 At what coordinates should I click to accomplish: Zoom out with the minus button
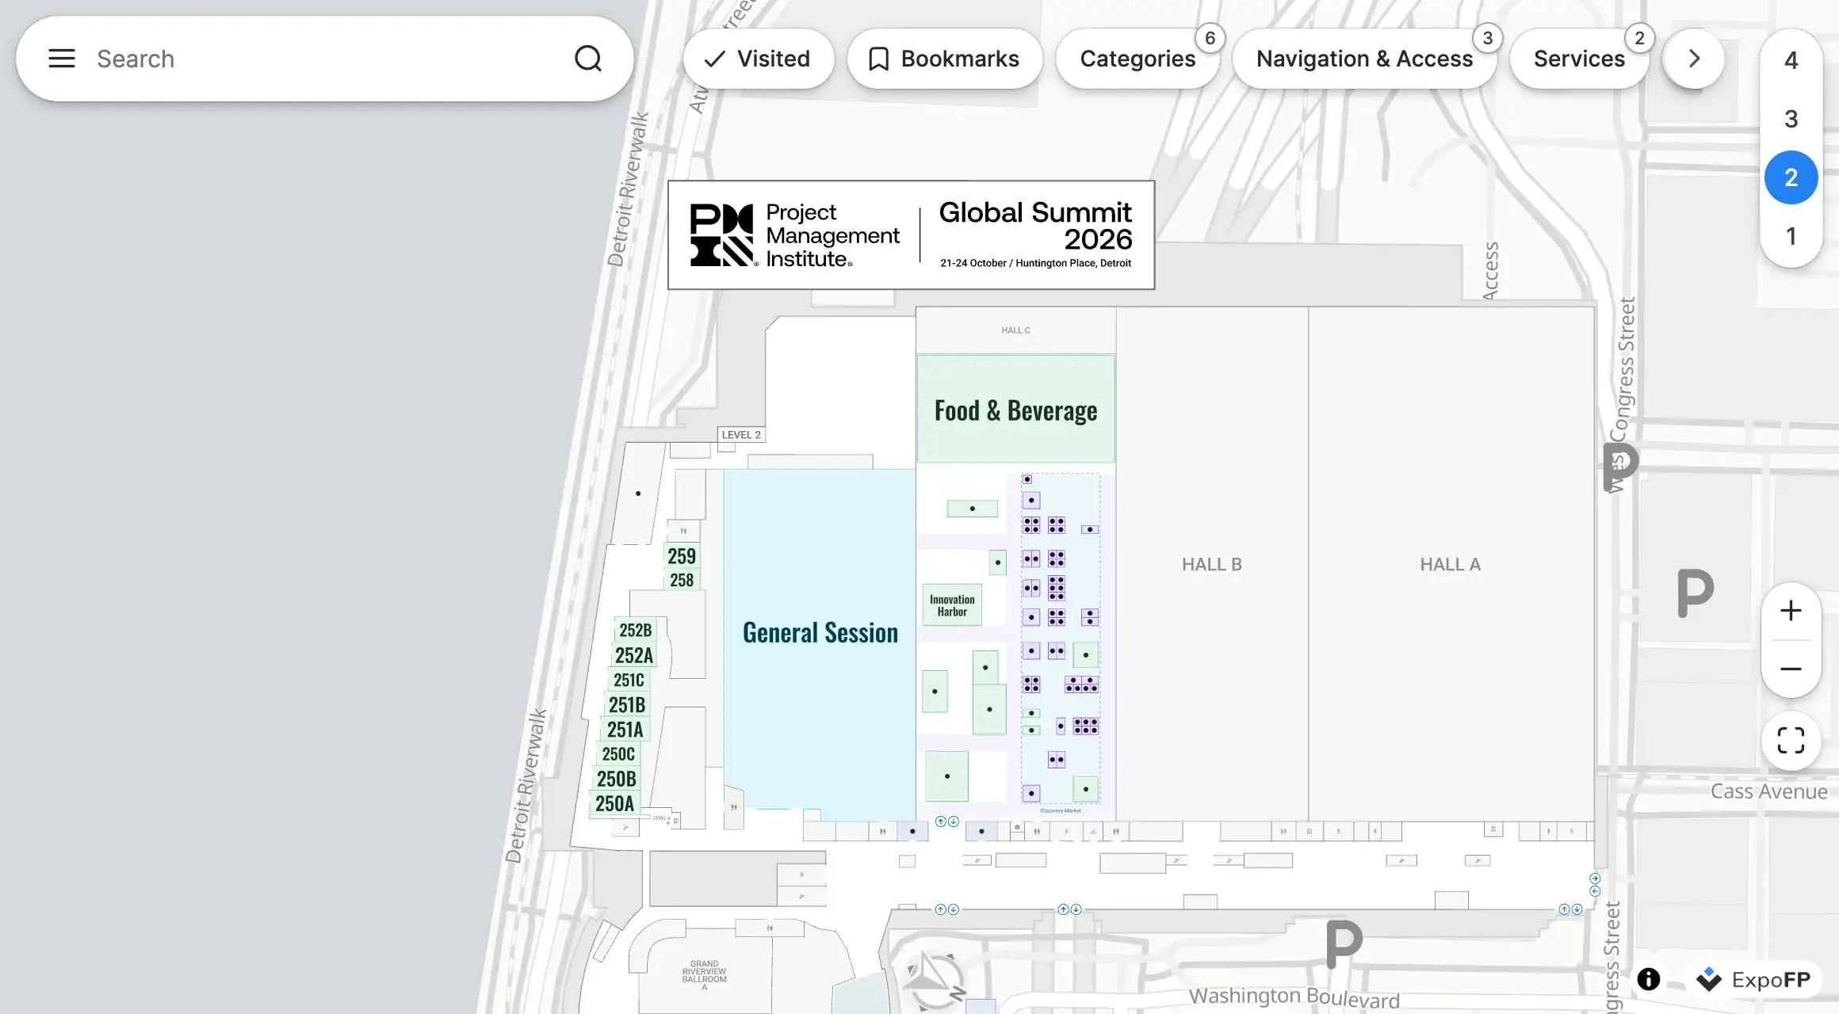point(1791,669)
